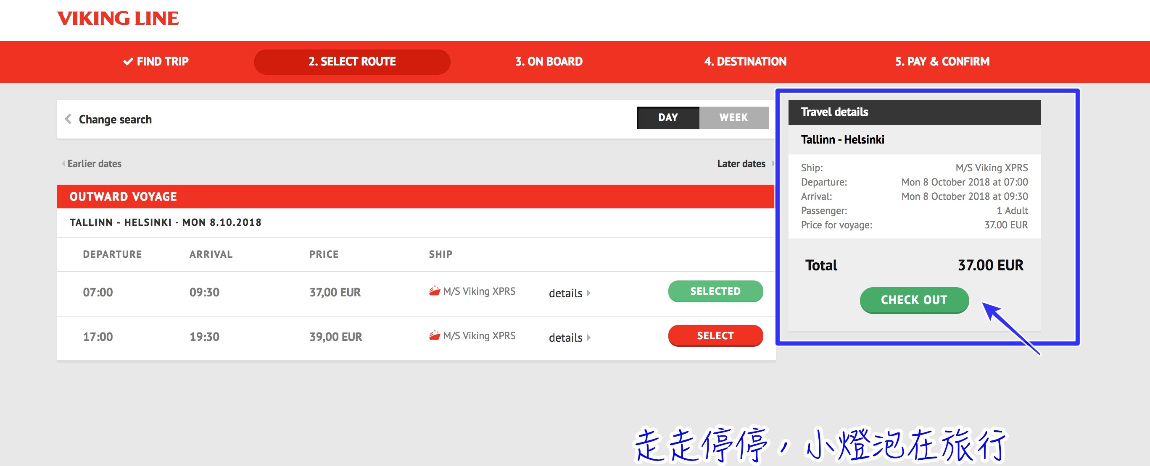Click the ship icon in the 17:00 row
1150x466 pixels.
click(x=434, y=335)
